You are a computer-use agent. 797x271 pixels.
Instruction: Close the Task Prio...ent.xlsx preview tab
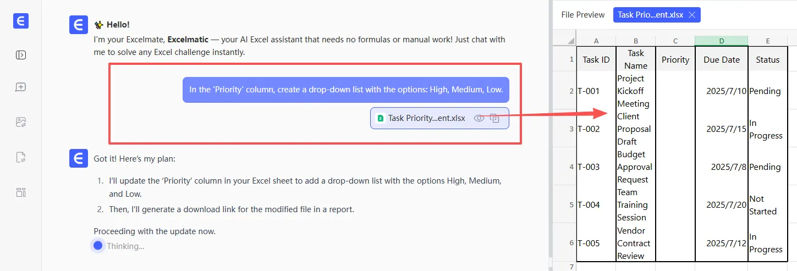(692, 15)
